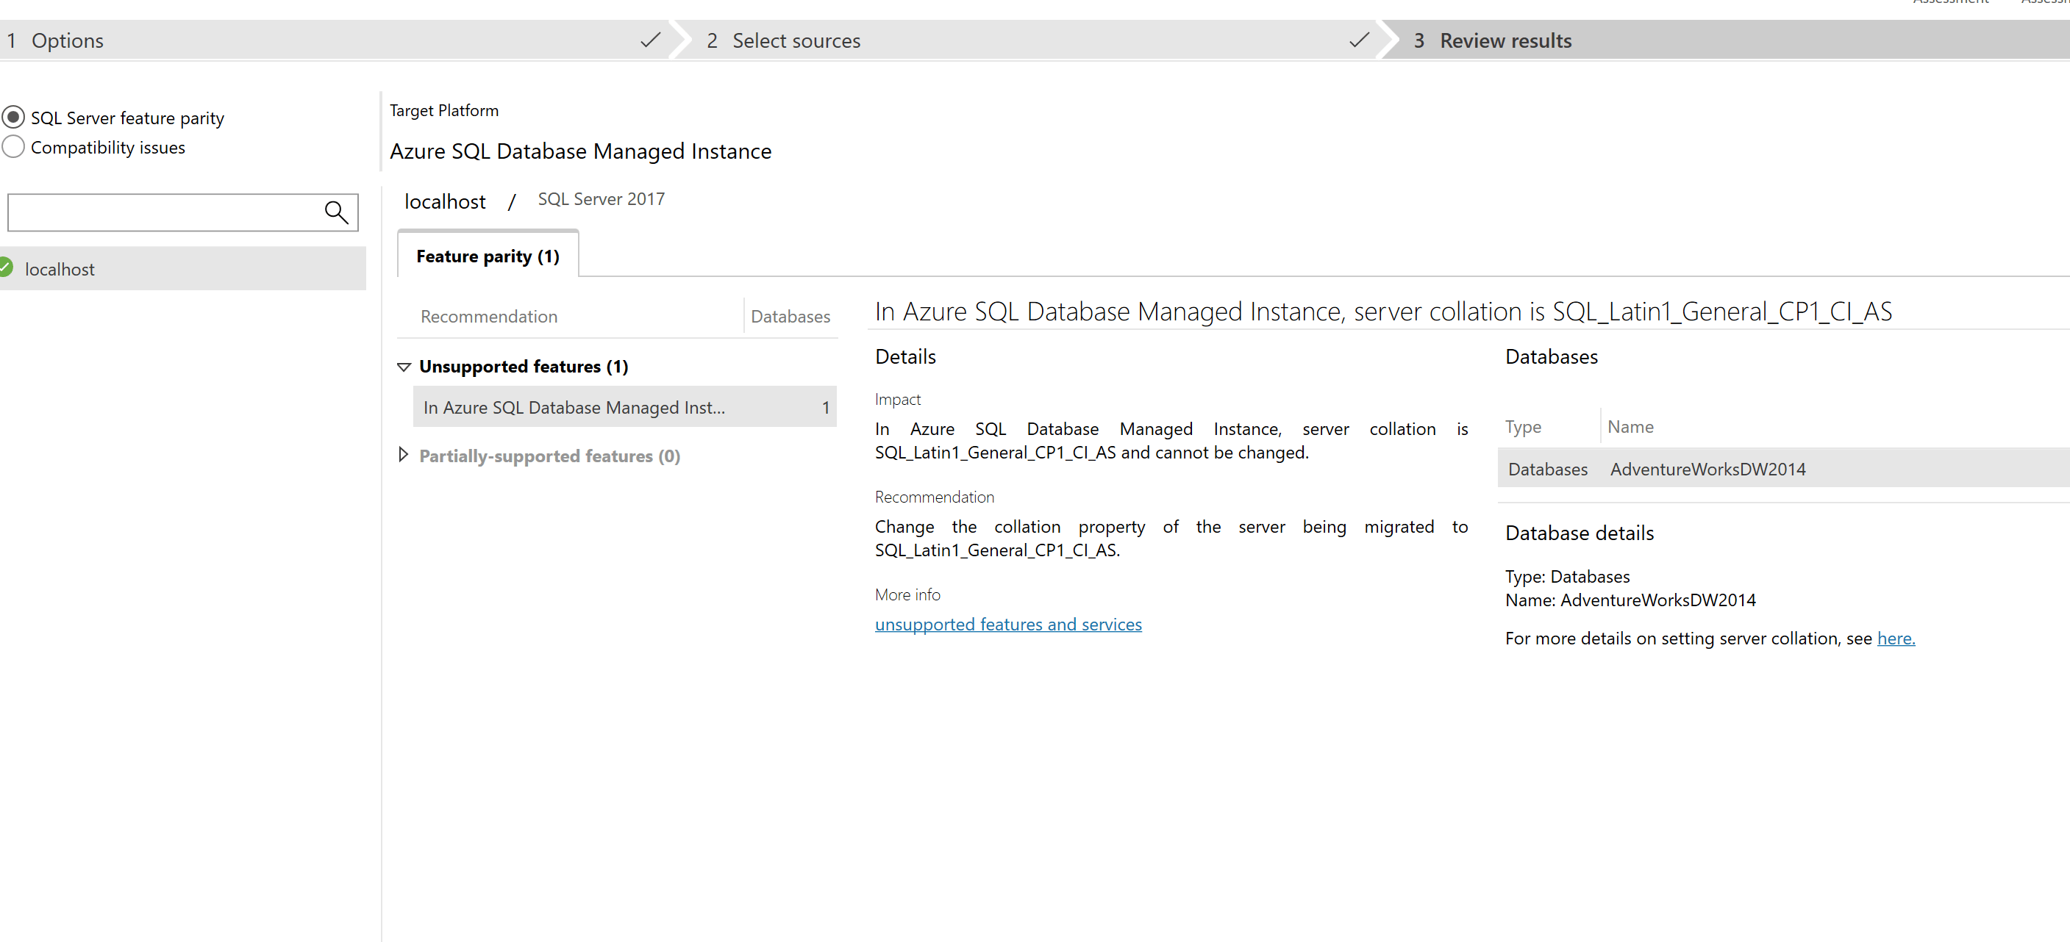The image size is (2070, 942).
Task: Select the AdventureWorksDW2014 database row
Action: [1783, 468]
